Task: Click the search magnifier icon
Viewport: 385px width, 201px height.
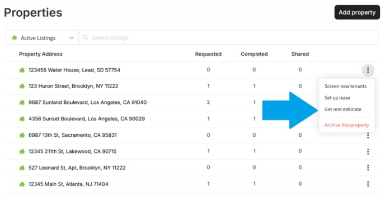Action: [85, 37]
